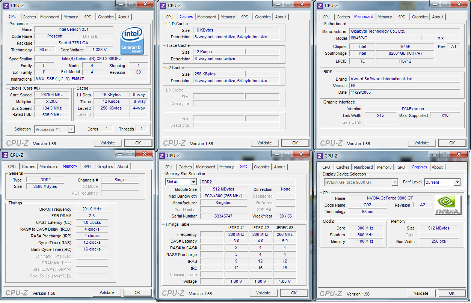Click the Award Software International BIOS brand
Viewport: 471px width, 303px height.
coord(405,79)
